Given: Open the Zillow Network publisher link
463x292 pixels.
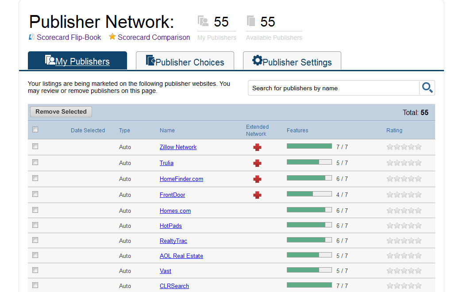Looking at the screenshot, I should click(x=178, y=147).
